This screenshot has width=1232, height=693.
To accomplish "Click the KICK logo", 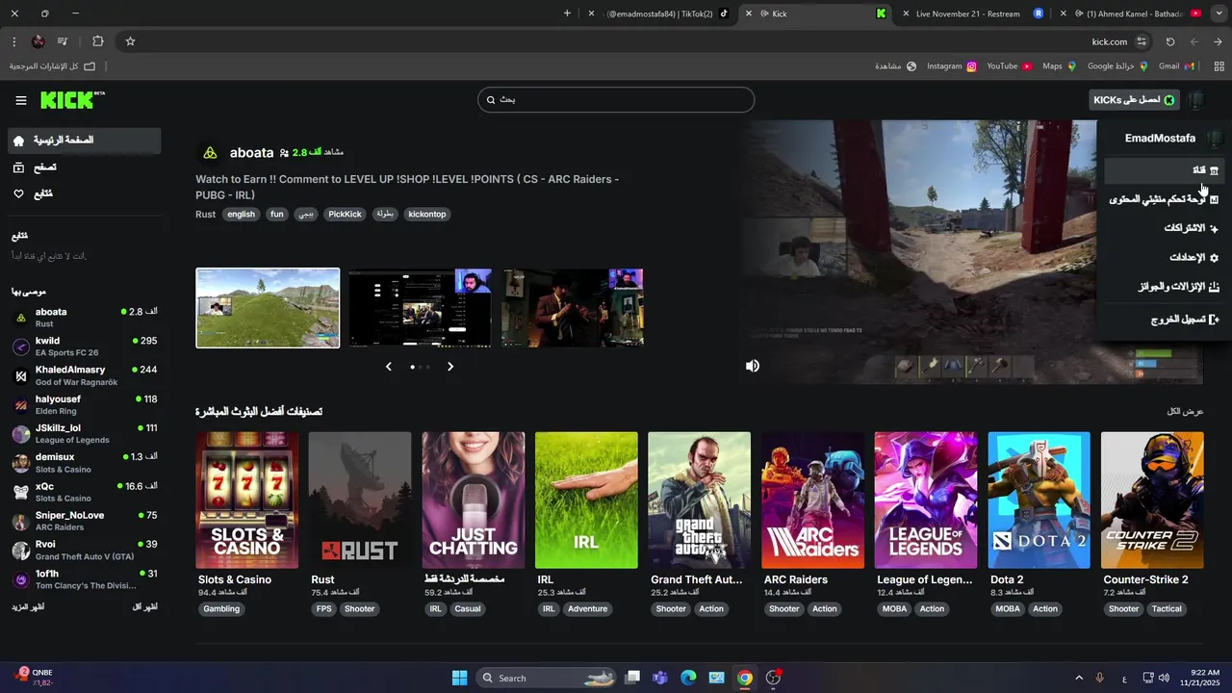I will tap(72, 100).
